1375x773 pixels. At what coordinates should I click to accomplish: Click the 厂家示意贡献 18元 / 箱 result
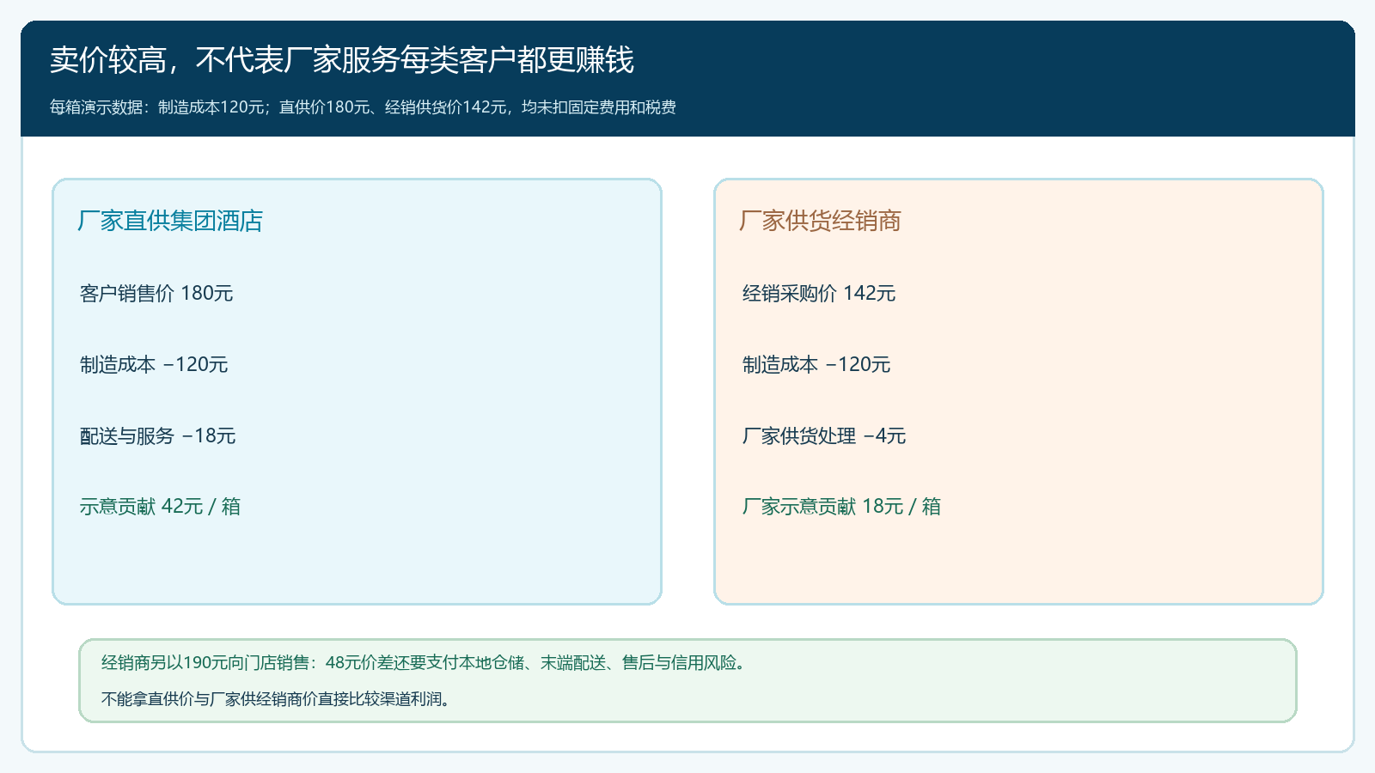[x=841, y=506]
